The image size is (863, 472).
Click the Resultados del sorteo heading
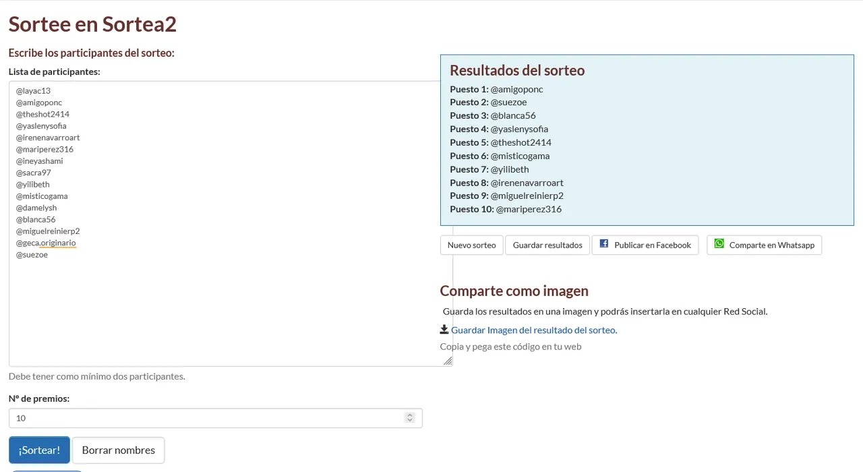pos(517,70)
